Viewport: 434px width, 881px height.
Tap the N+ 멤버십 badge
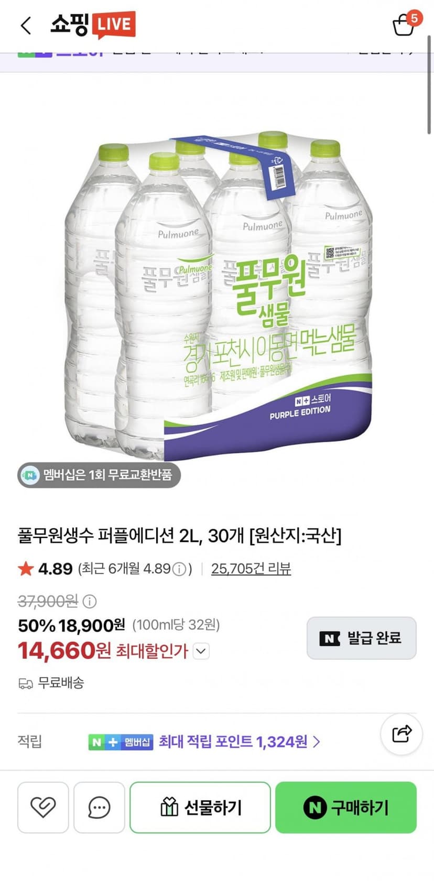click(121, 742)
